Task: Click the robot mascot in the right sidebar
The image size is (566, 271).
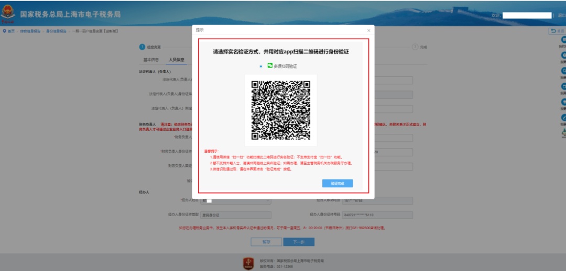Action: point(563,133)
